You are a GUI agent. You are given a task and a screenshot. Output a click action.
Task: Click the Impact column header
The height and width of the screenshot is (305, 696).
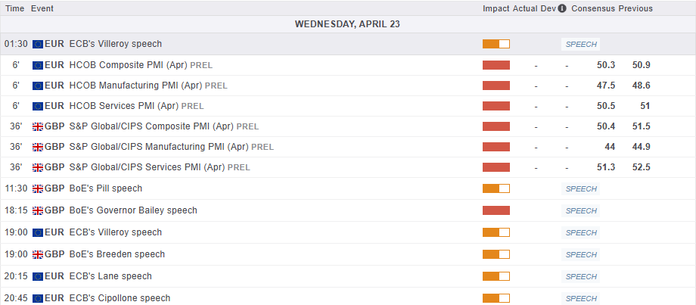496,8
